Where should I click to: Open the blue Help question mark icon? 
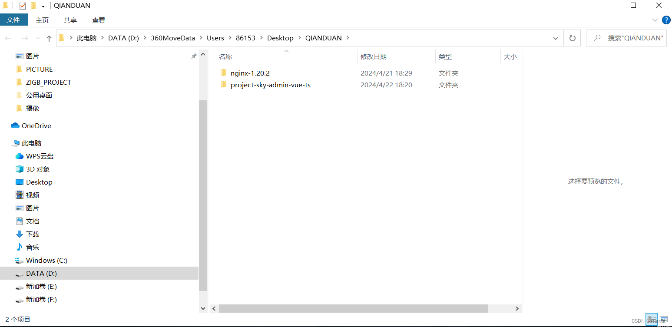coord(666,20)
